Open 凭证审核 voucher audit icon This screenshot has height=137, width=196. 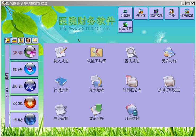pos(61,110)
